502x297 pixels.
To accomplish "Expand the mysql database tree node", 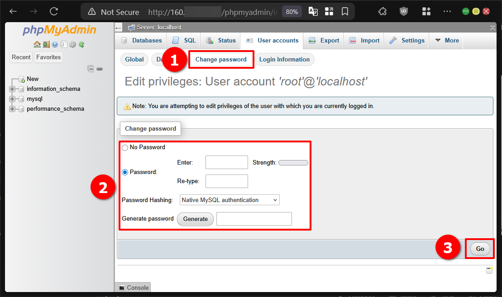I will coord(11,99).
